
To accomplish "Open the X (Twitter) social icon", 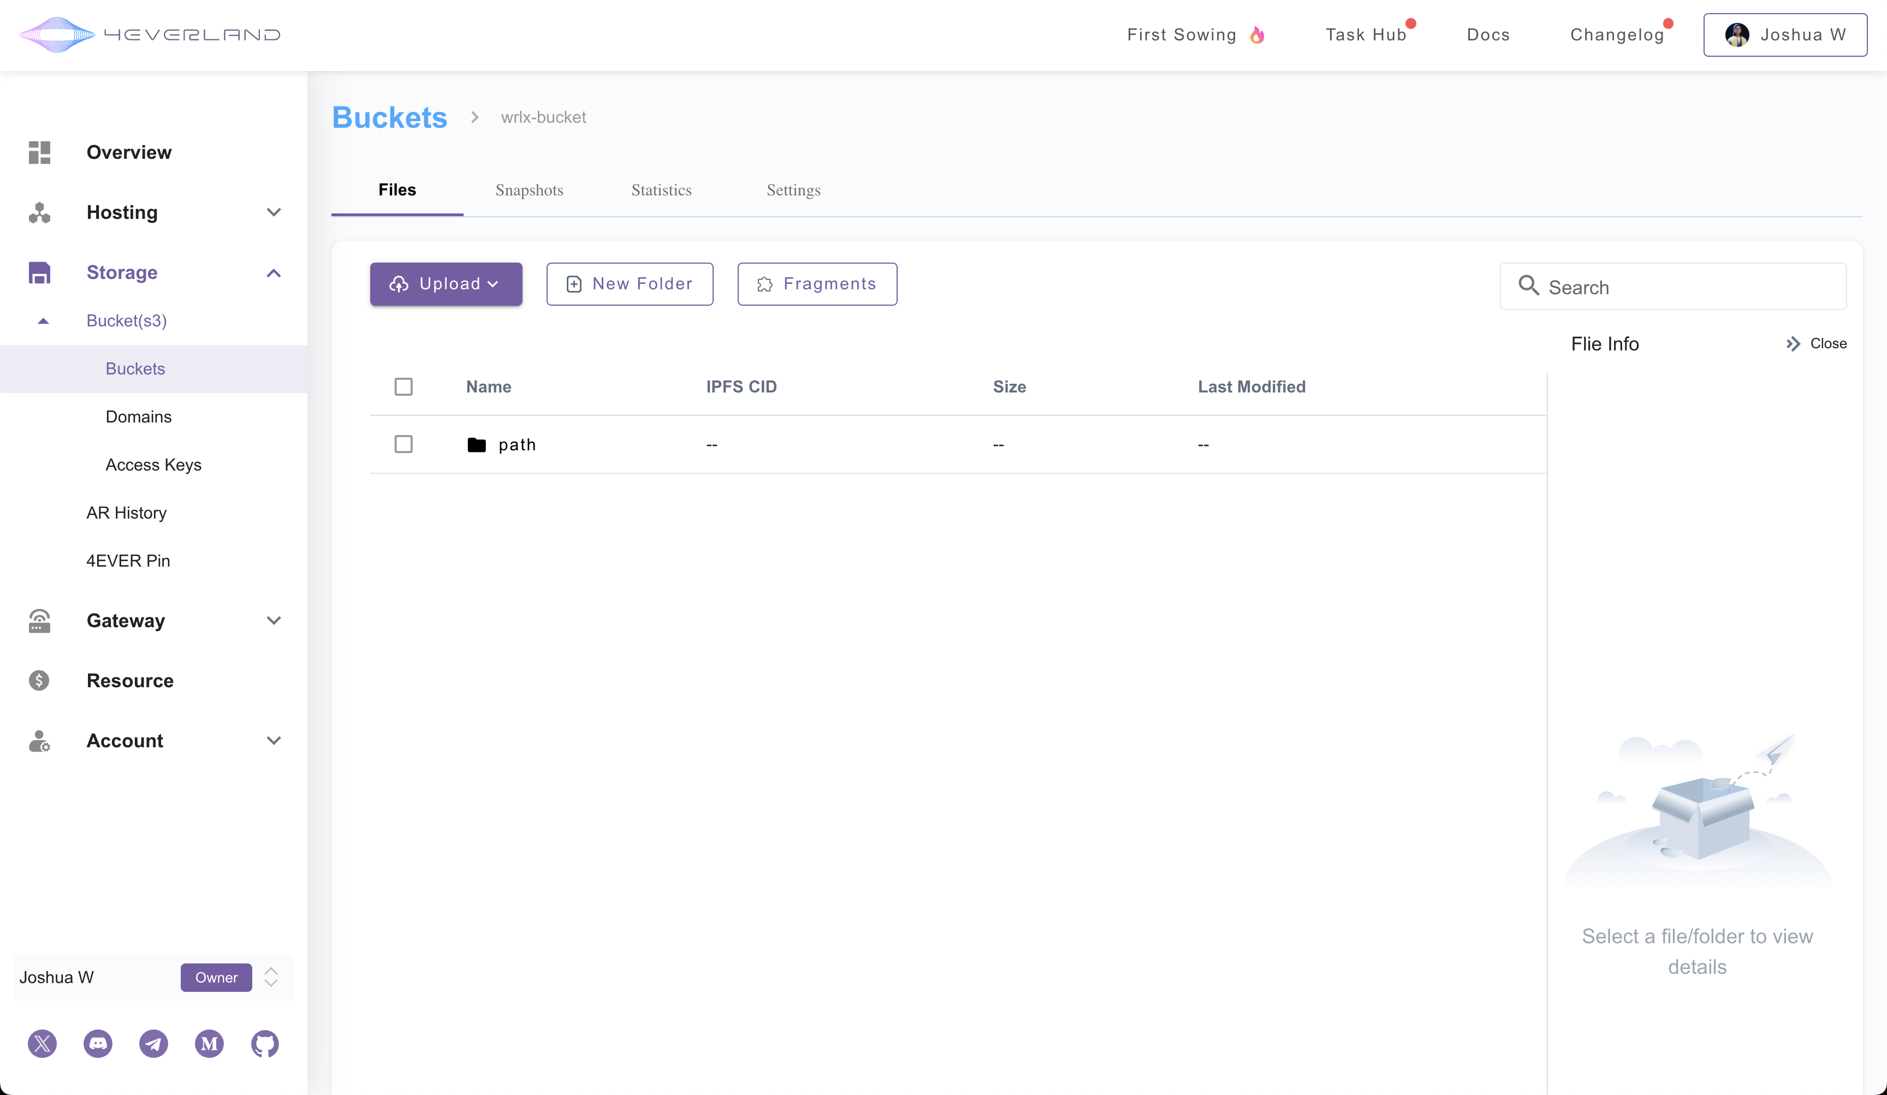I will [x=42, y=1043].
